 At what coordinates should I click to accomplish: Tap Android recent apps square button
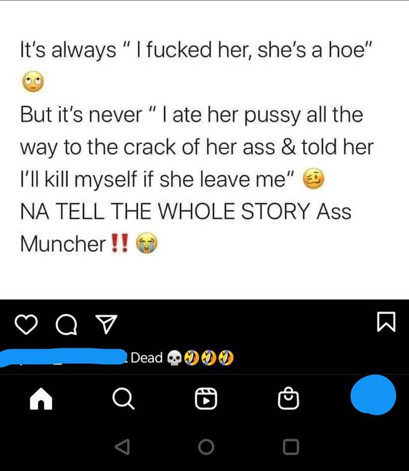click(290, 447)
